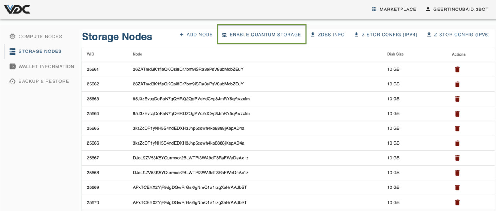Open the GEERTINCUBAID.3BOT account menu

coord(457,9)
